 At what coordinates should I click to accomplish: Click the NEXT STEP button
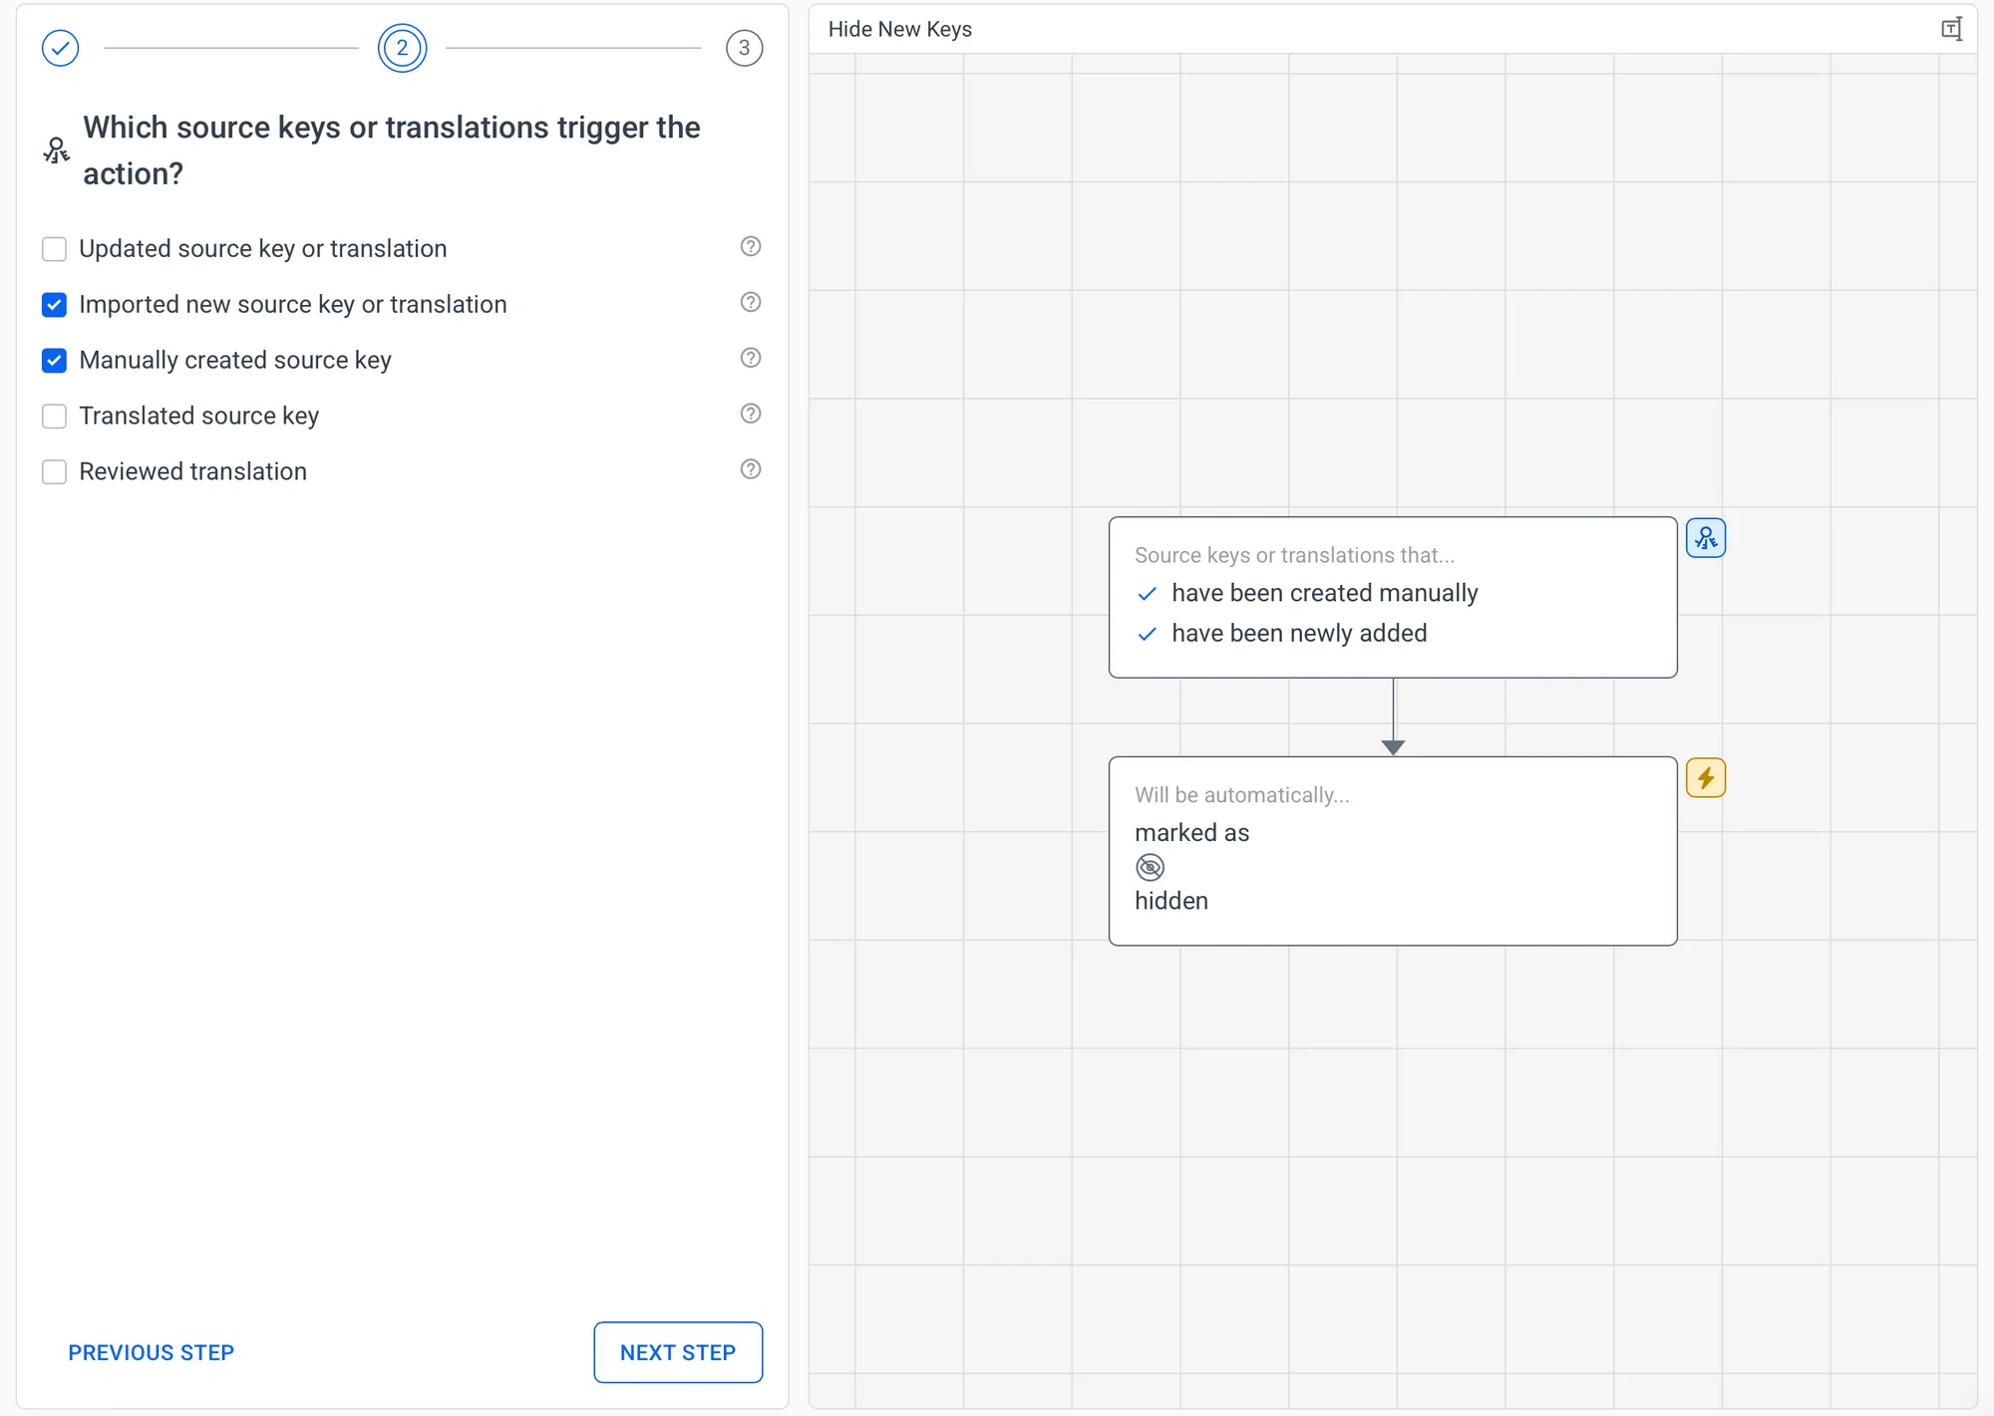point(678,1352)
